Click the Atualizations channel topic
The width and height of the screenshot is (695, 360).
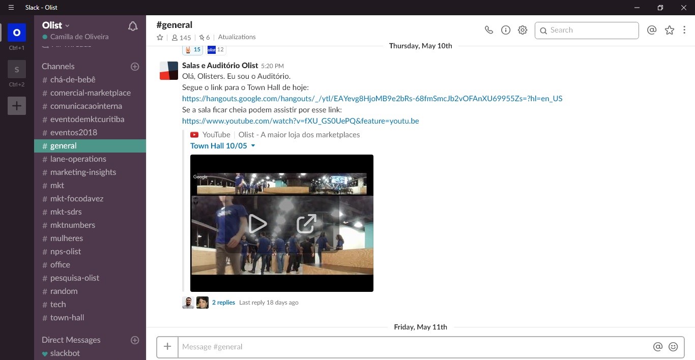(x=237, y=37)
